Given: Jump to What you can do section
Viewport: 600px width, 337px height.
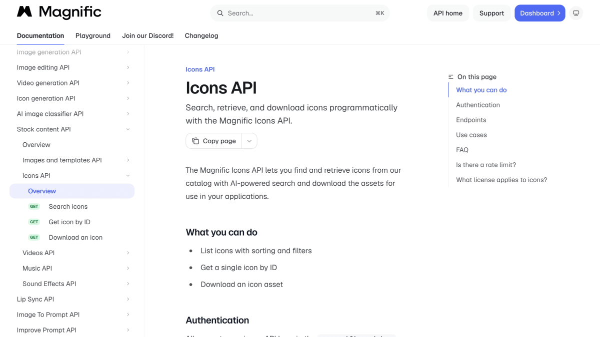Looking at the screenshot, I should (481, 90).
